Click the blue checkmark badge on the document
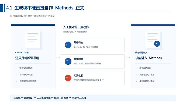186x105 pixels. [x=157, y=44]
